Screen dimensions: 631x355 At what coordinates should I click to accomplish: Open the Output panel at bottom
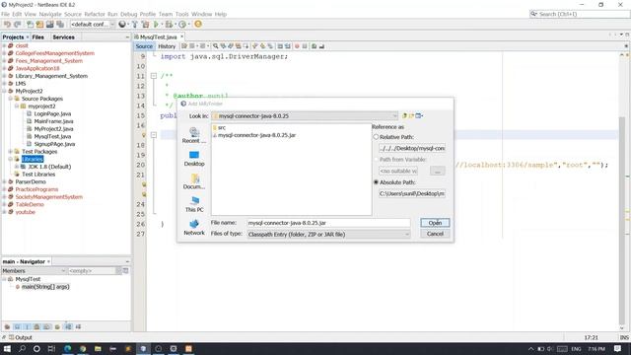pyautogui.click(x=20, y=337)
